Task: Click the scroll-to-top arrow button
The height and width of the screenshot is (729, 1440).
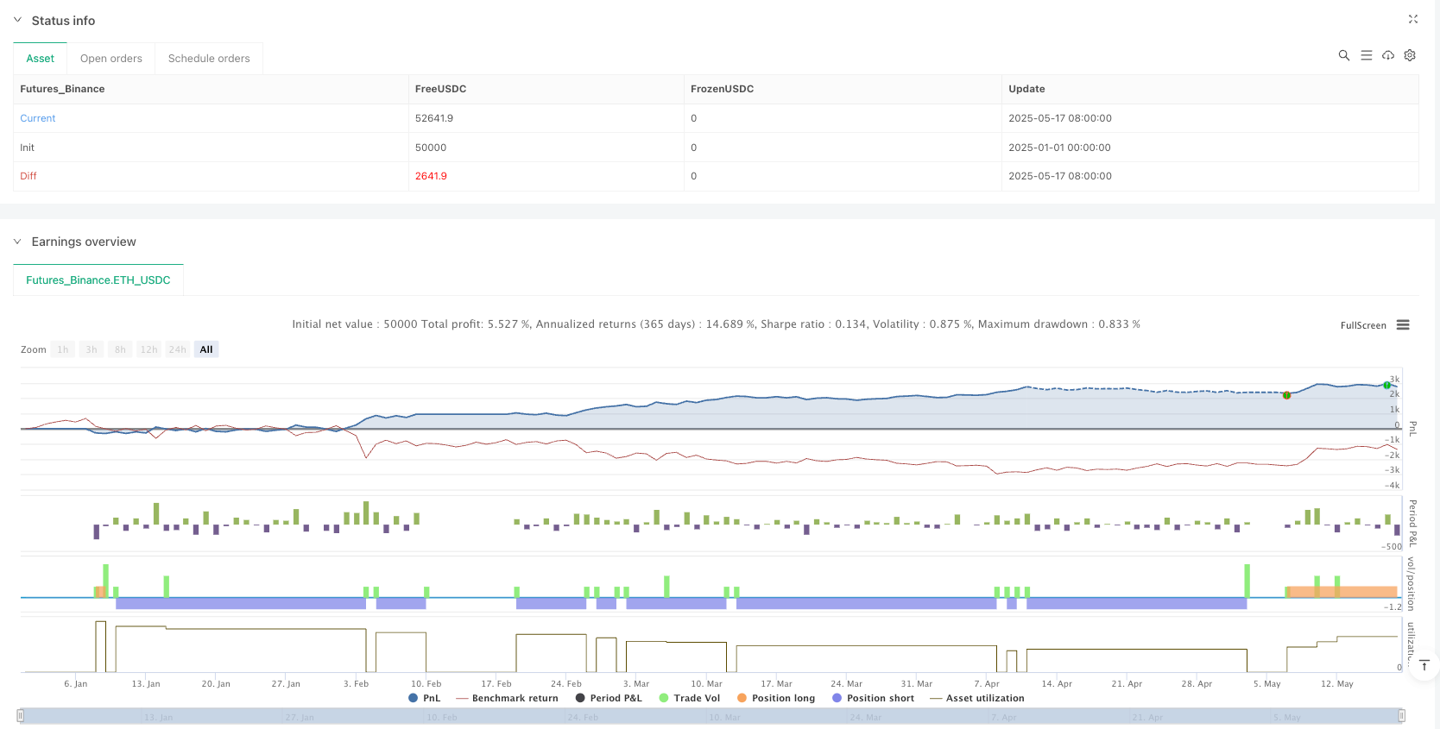Action: coord(1424,665)
